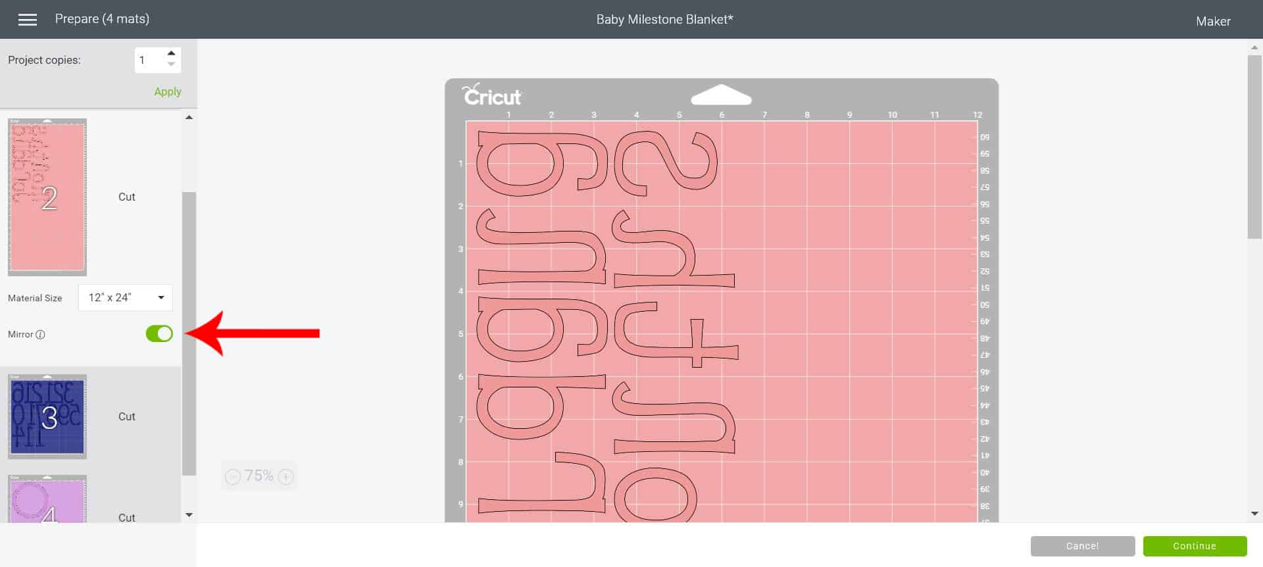This screenshot has width=1263, height=567.
Task: Click the Mirror info icon
Action: point(40,334)
